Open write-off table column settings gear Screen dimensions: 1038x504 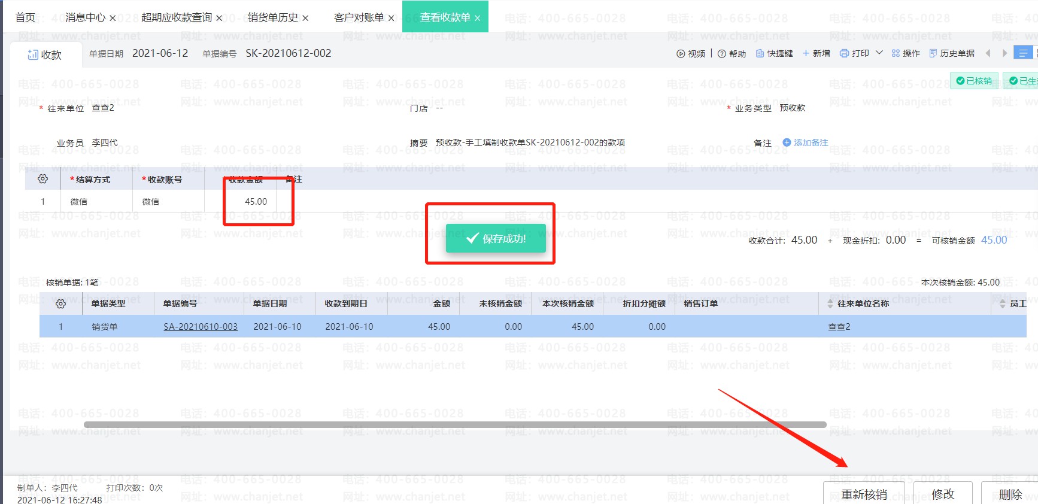tap(60, 304)
